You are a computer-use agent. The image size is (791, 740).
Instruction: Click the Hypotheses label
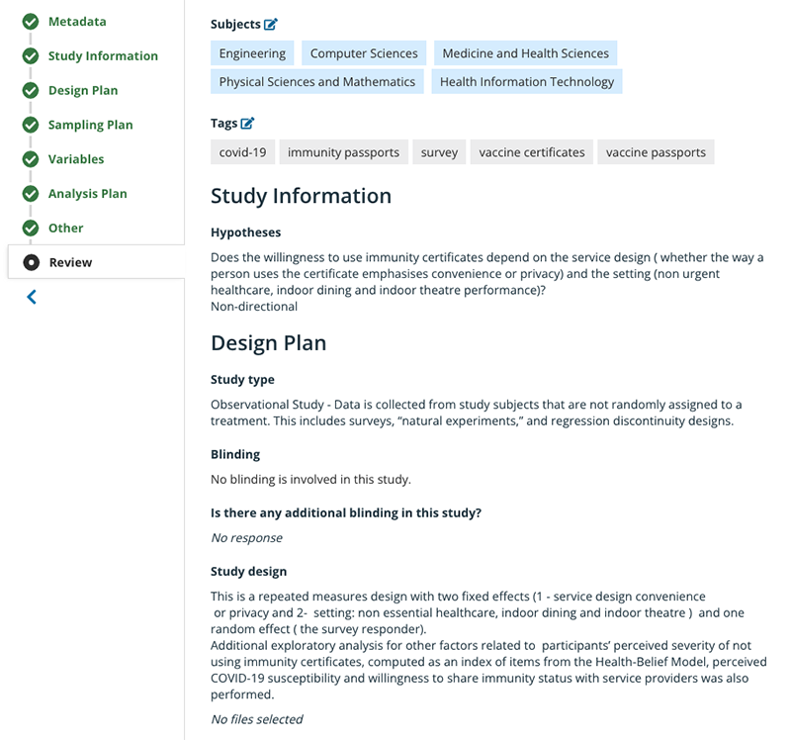click(x=245, y=232)
